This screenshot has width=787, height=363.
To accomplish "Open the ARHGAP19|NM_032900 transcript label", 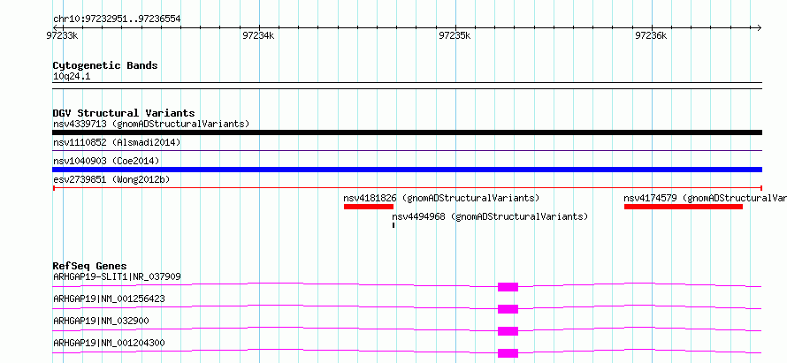I will (x=101, y=321).
